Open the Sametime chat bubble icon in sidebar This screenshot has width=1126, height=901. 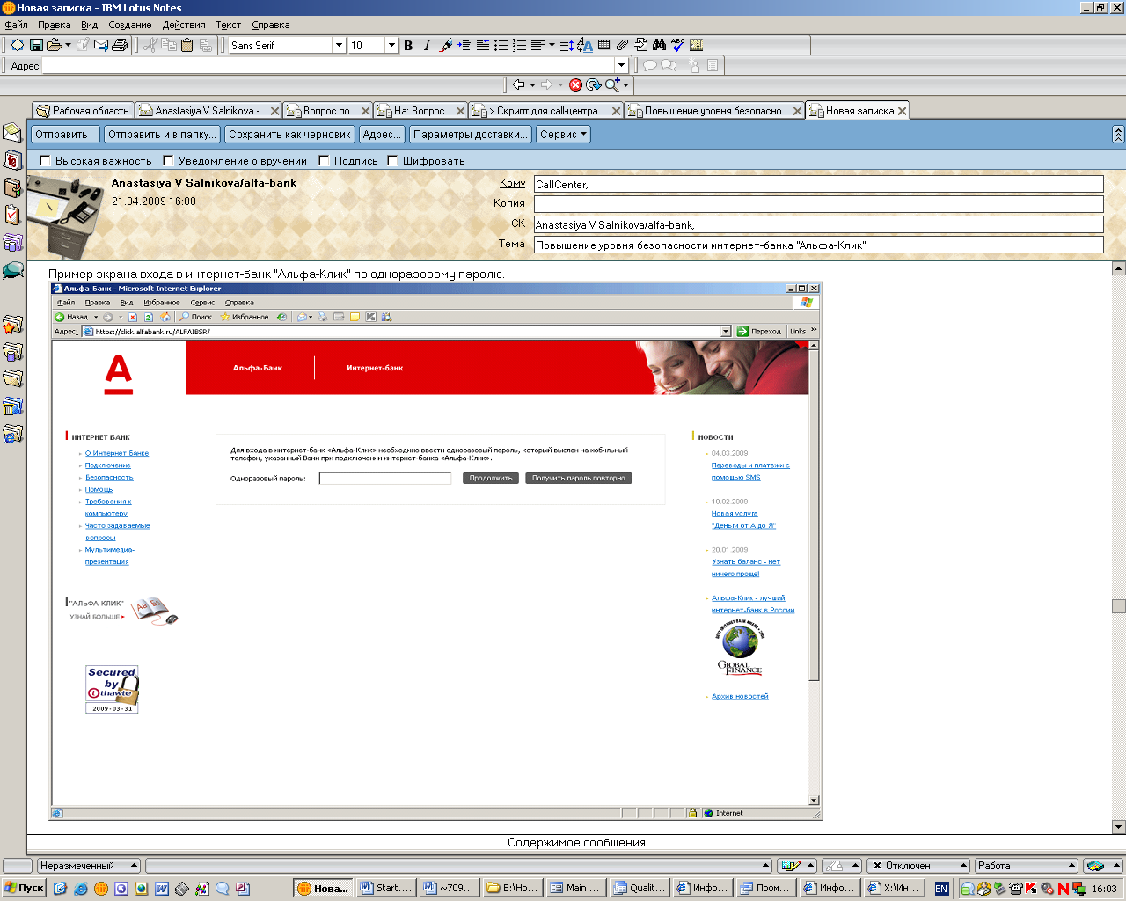(12, 269)
